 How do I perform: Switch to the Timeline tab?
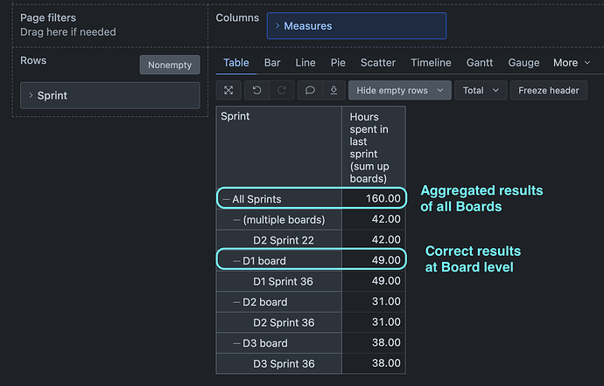[x=431, y=63]
